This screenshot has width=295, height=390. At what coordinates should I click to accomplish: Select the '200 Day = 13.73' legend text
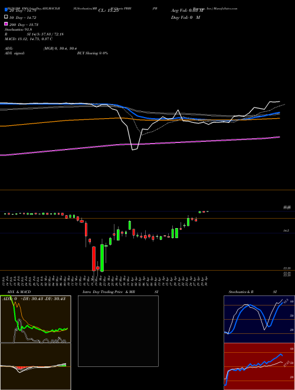click(x=24, y=25)
